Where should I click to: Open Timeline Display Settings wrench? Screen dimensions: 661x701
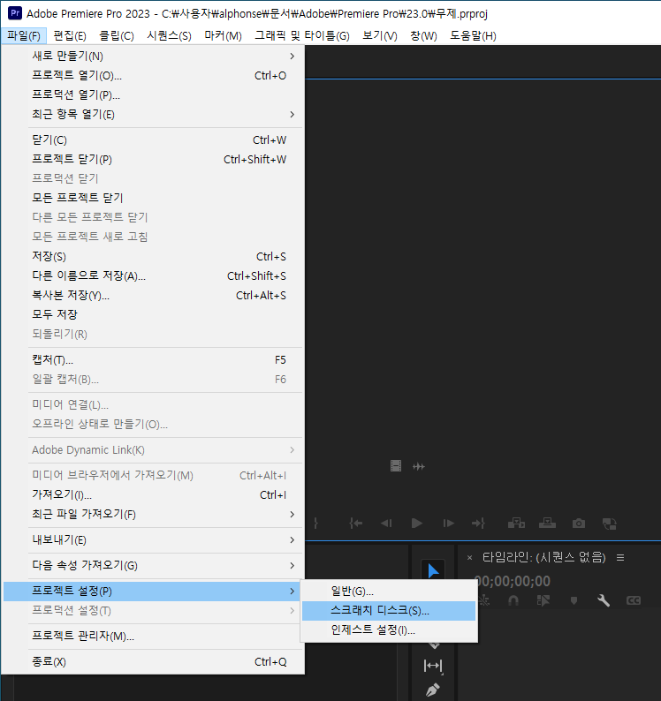pyautogui.click(x=604, y=600)
